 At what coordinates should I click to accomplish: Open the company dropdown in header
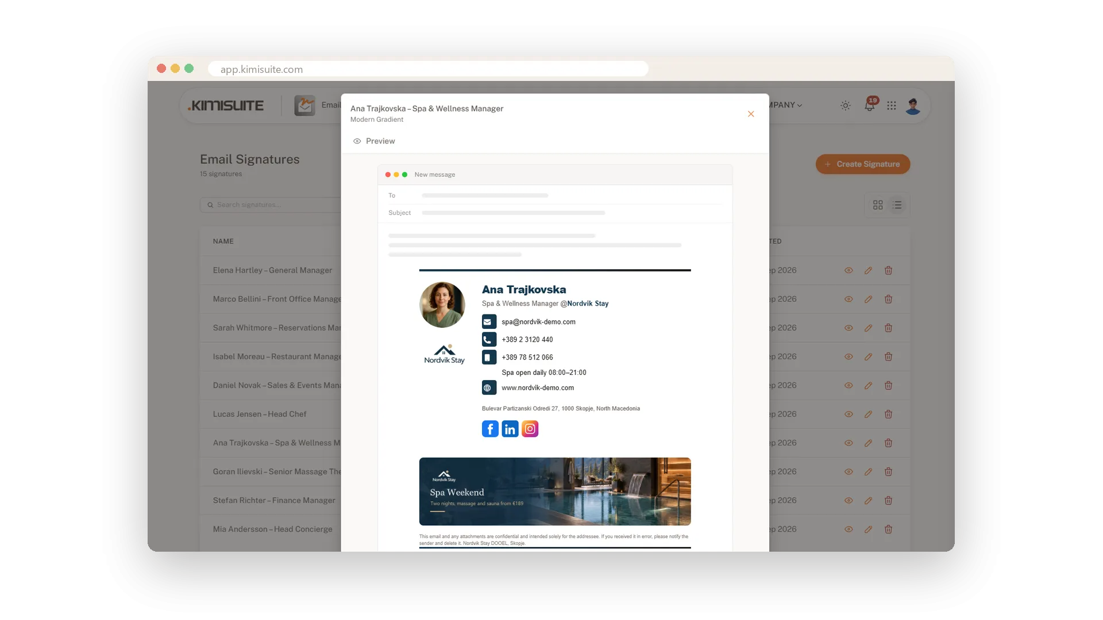pyautogui.click(x=786, y=105)
